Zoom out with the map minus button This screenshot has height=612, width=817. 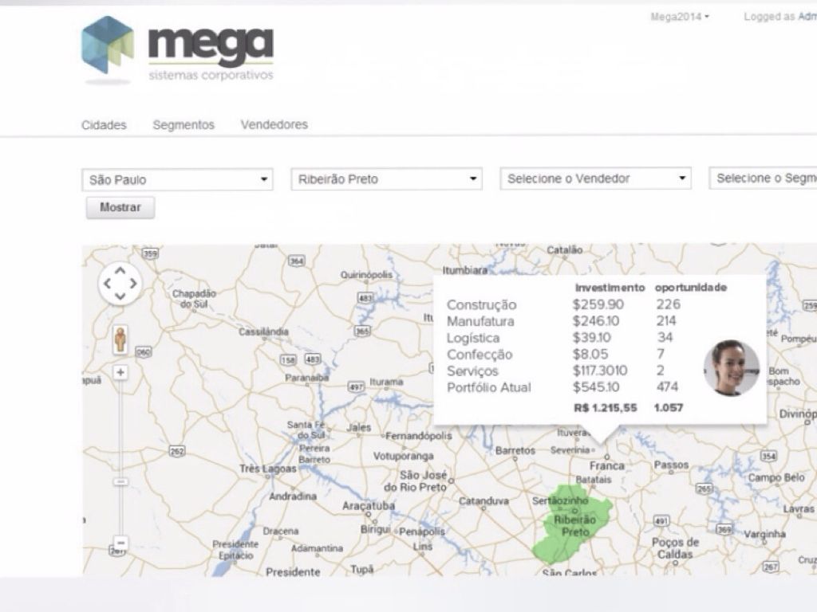[120, 543]
